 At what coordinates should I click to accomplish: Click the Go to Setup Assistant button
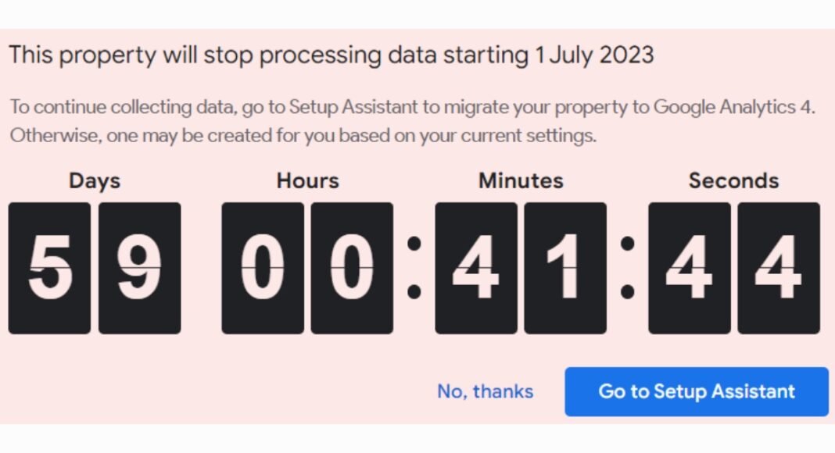pos(696,391)
